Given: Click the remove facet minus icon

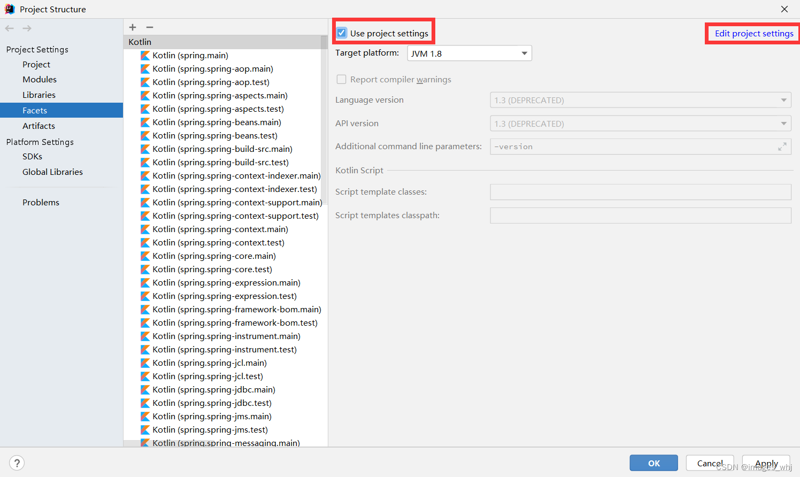Looking at the screenshot, I should click(x=150, y=27).
